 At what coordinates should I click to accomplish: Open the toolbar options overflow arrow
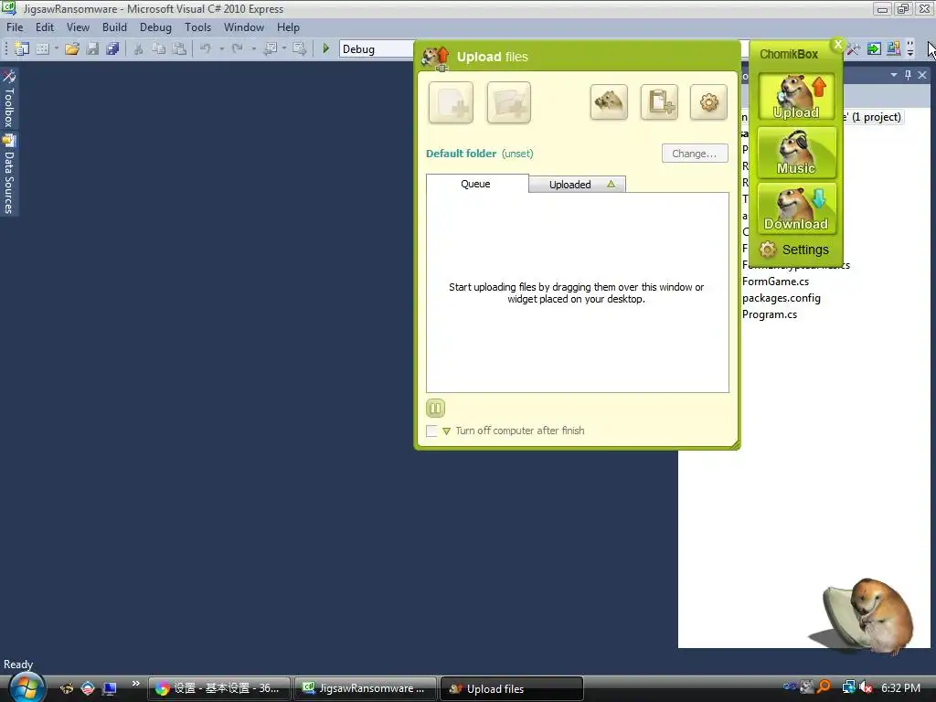(x=910, y=49)
